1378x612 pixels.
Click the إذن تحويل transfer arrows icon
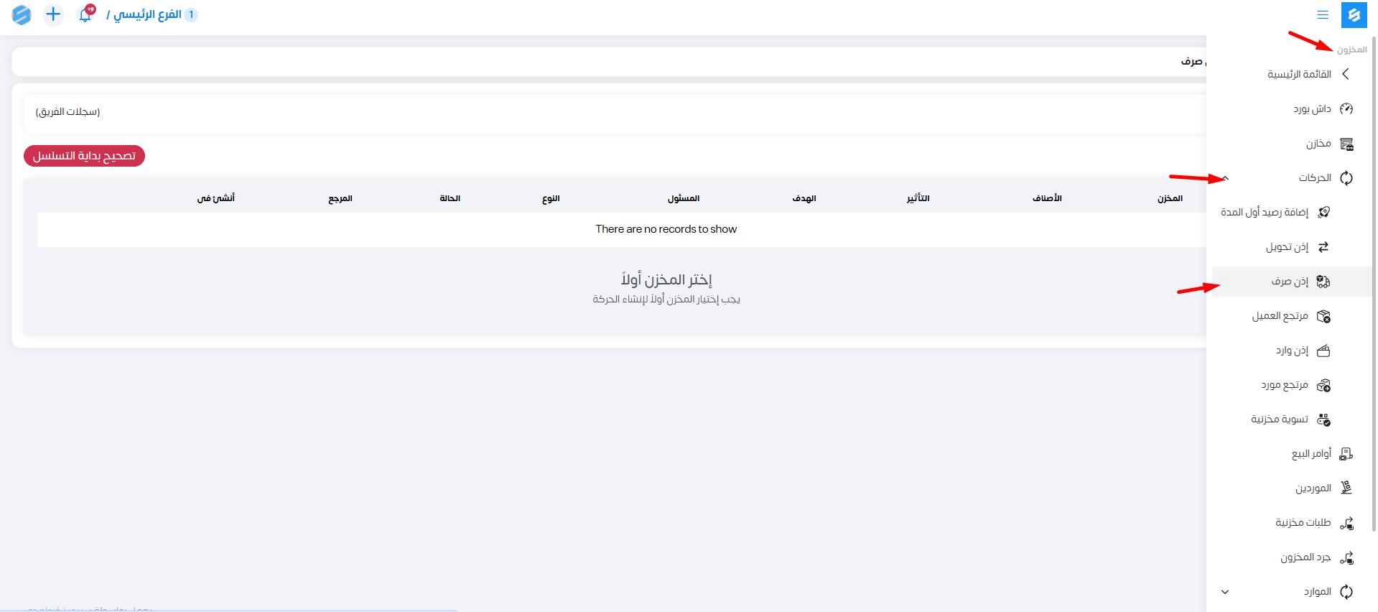(x=1323, y=247)
